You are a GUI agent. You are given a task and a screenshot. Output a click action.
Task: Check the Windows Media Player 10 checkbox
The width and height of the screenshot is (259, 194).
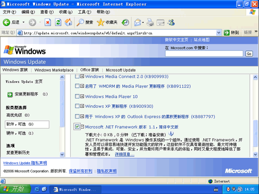(x=77, y=96)
